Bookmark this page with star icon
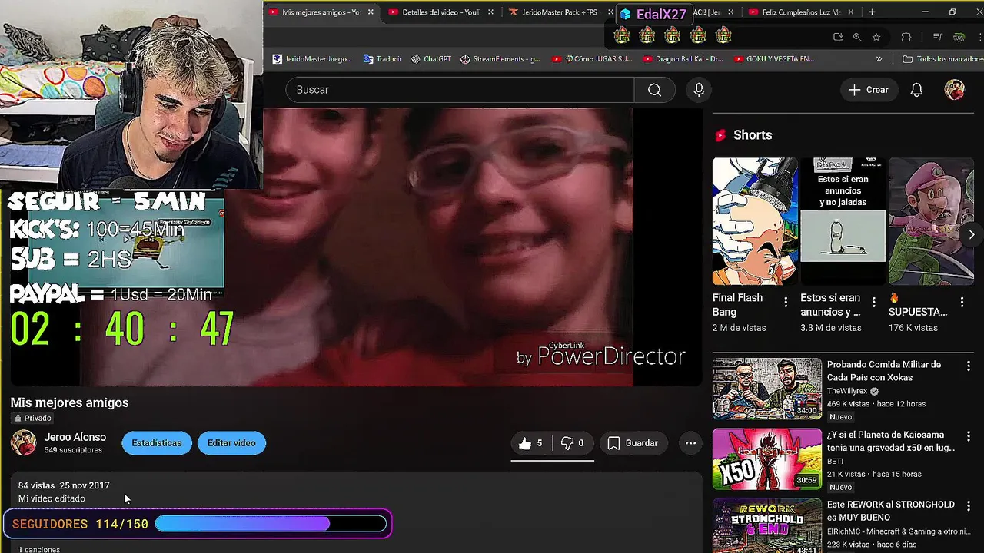984x553 pixels. 876,37
